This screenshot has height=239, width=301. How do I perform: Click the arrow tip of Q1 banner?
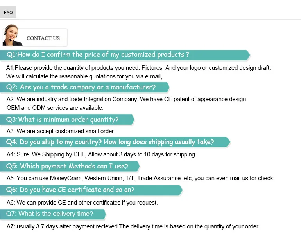(x=248, y=55)
